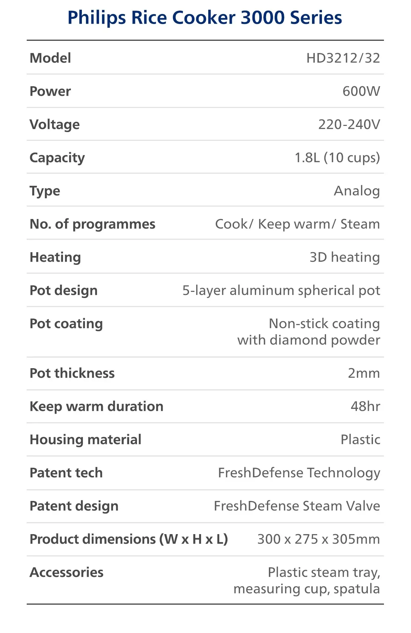411x633 pixels.
Task: Click the 600W power value
Action: pos(361,91)
